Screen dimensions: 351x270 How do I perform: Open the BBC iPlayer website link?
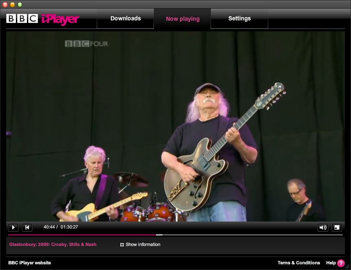(30, 263)
